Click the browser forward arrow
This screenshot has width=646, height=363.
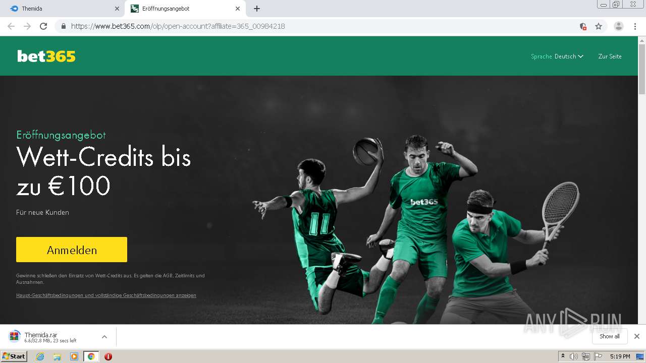click(27, 26)
